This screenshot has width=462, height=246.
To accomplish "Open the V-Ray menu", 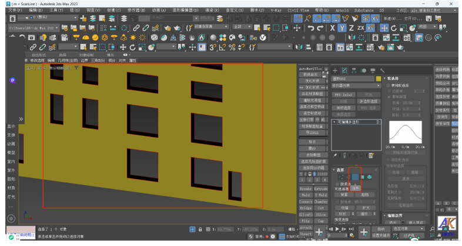I will (x=276, y=10).
